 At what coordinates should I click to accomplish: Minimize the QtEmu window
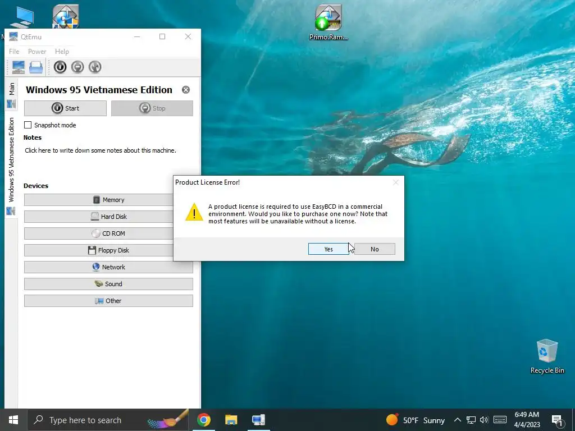tap(137, 36)
